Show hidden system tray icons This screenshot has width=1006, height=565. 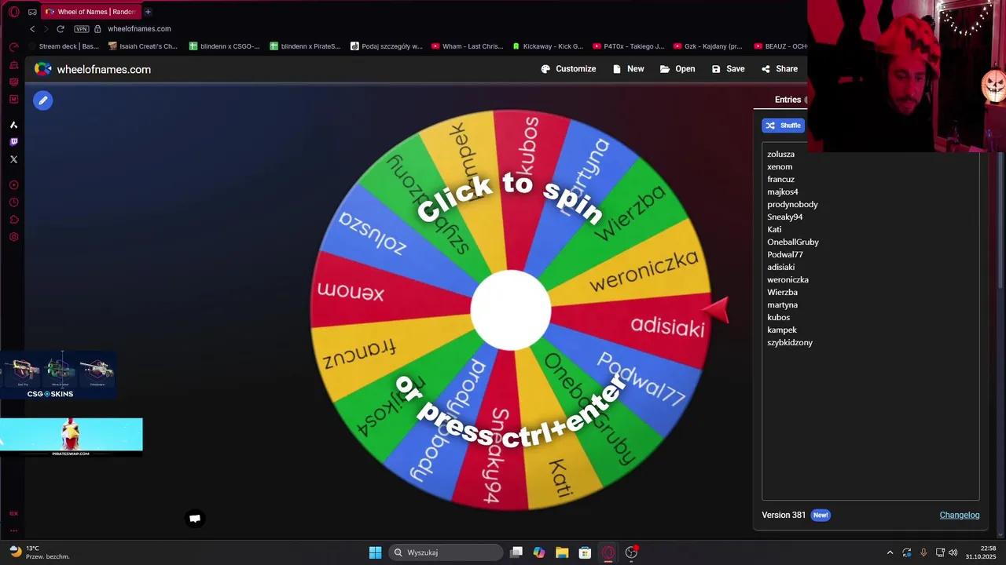coord(890,552)
